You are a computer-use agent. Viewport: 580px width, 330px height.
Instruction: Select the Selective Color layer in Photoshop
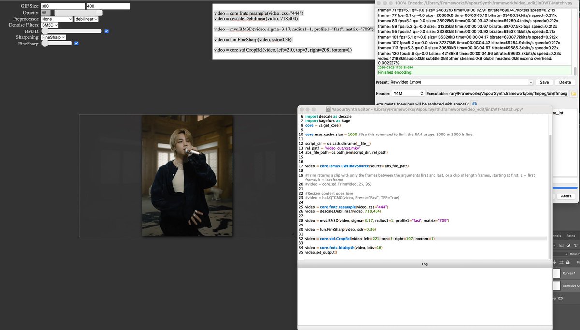(x=566, y=286)
